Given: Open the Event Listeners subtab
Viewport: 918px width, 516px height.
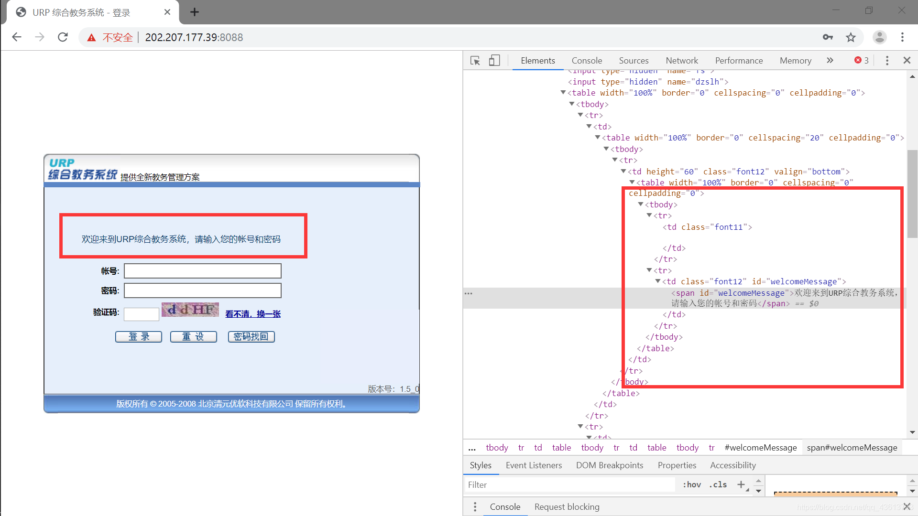Looking at the screenshot, I should coord(534,465).
